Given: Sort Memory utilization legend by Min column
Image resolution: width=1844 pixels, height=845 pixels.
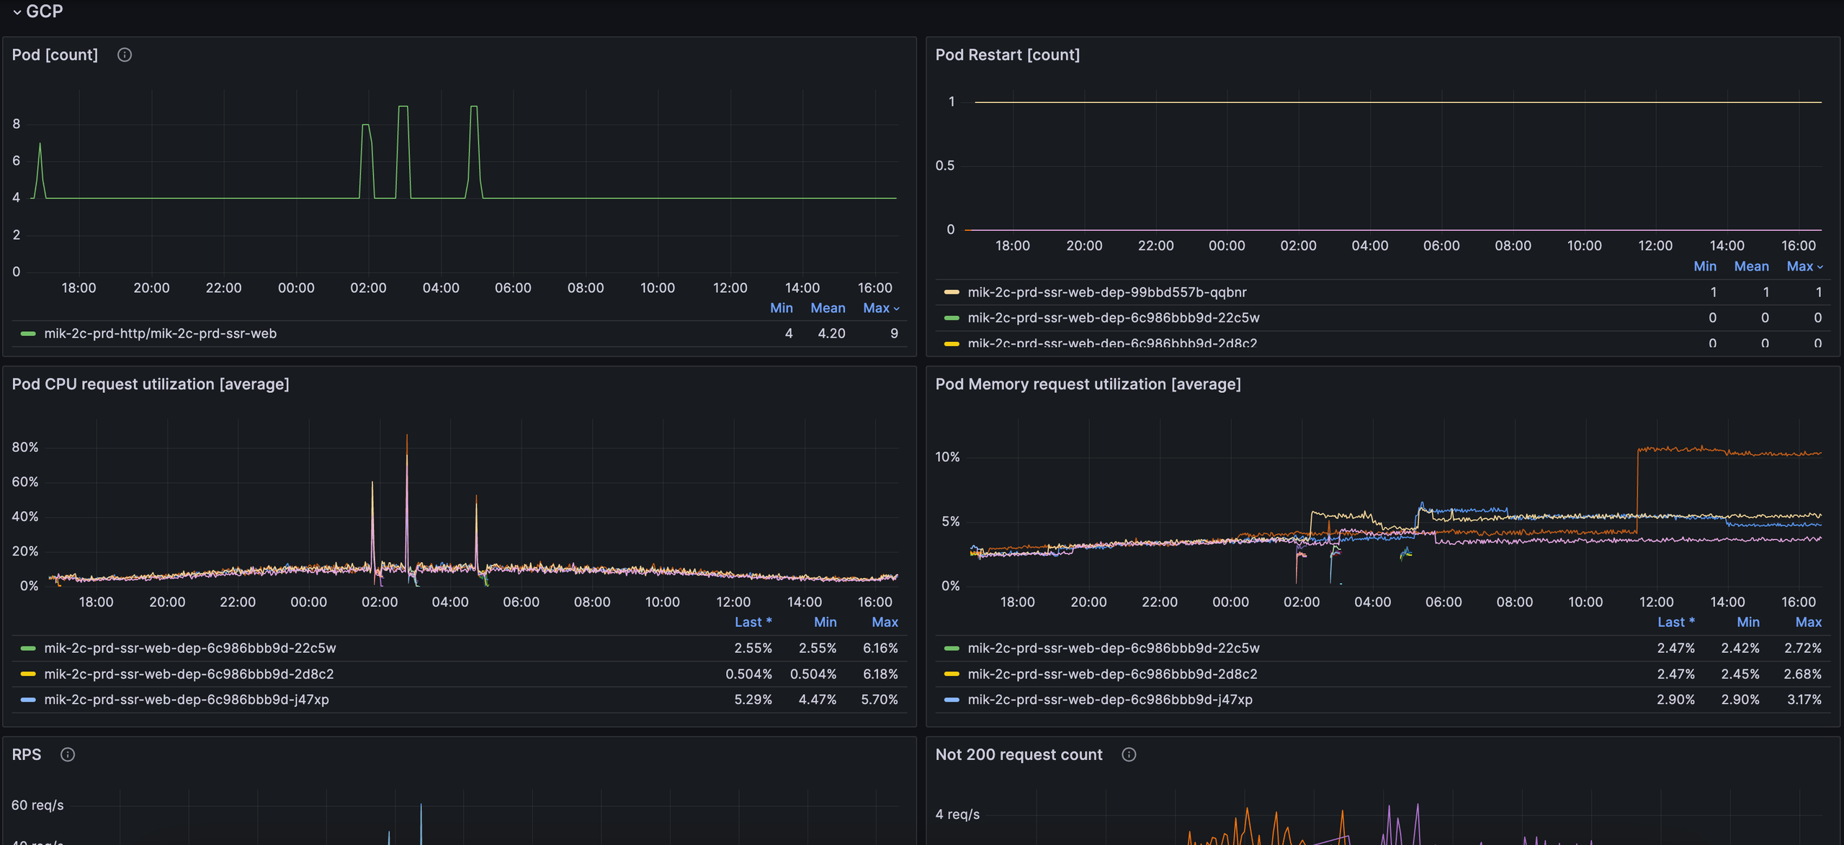Looking at the screenshot, I should point(1747,622).
